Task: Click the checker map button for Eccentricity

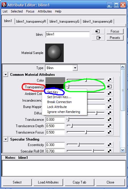Action: point(109,145)
